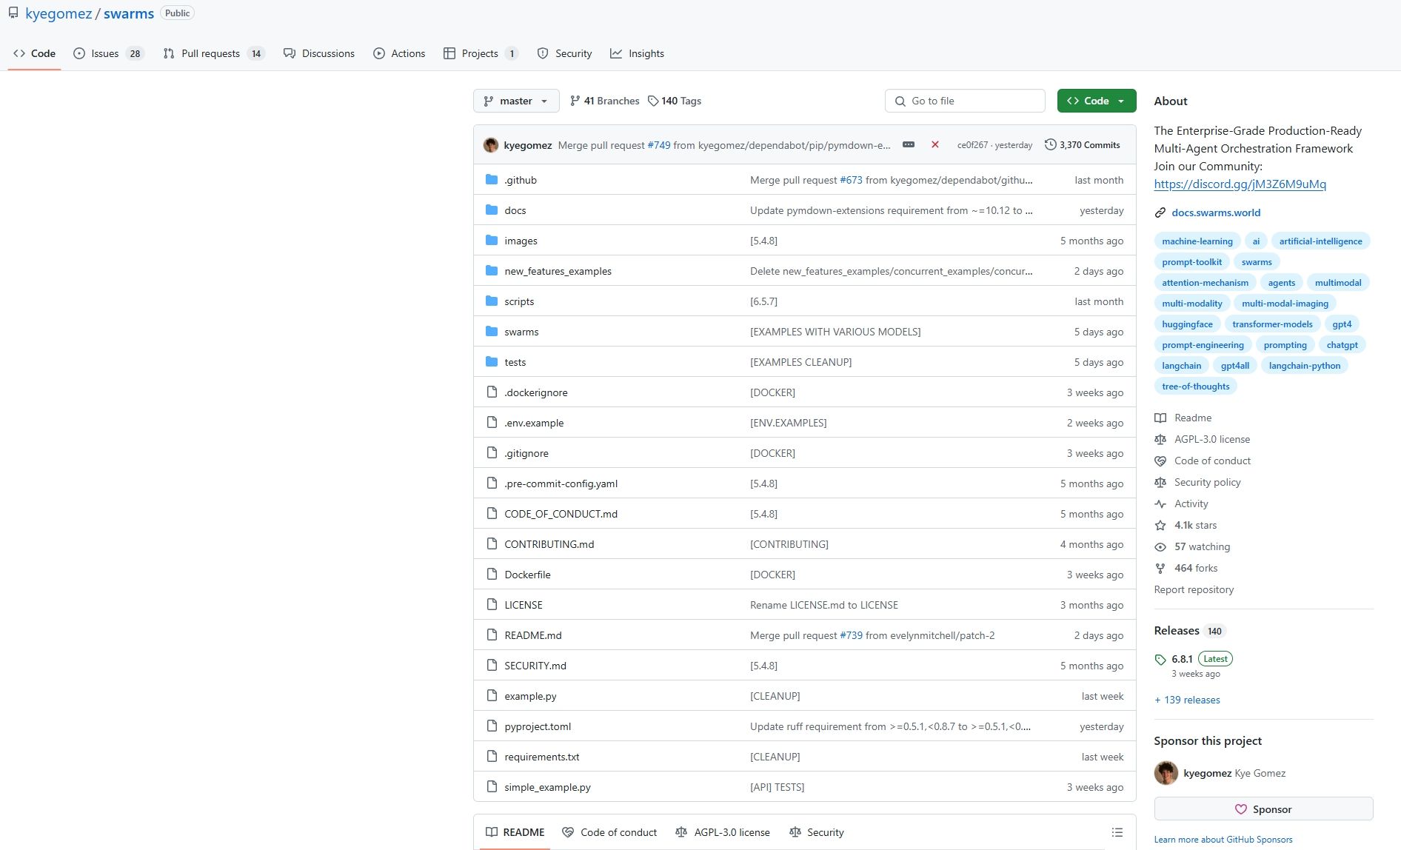This screenshot has height=850, width=1401.
Task: Open AGPL-3.0 license in About sidebar
Action: click(1211, 439)
